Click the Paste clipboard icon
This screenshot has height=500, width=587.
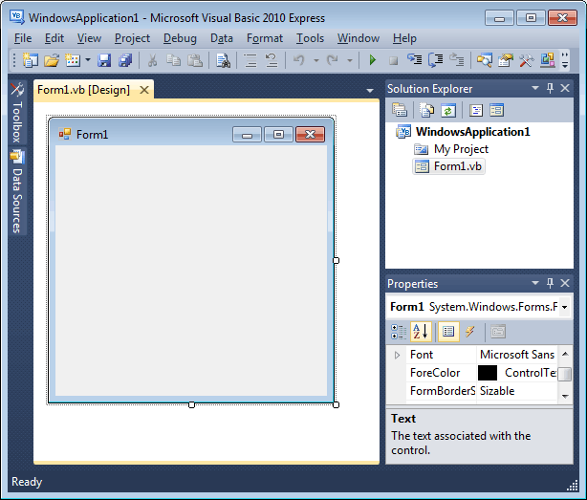coord(195,60)
